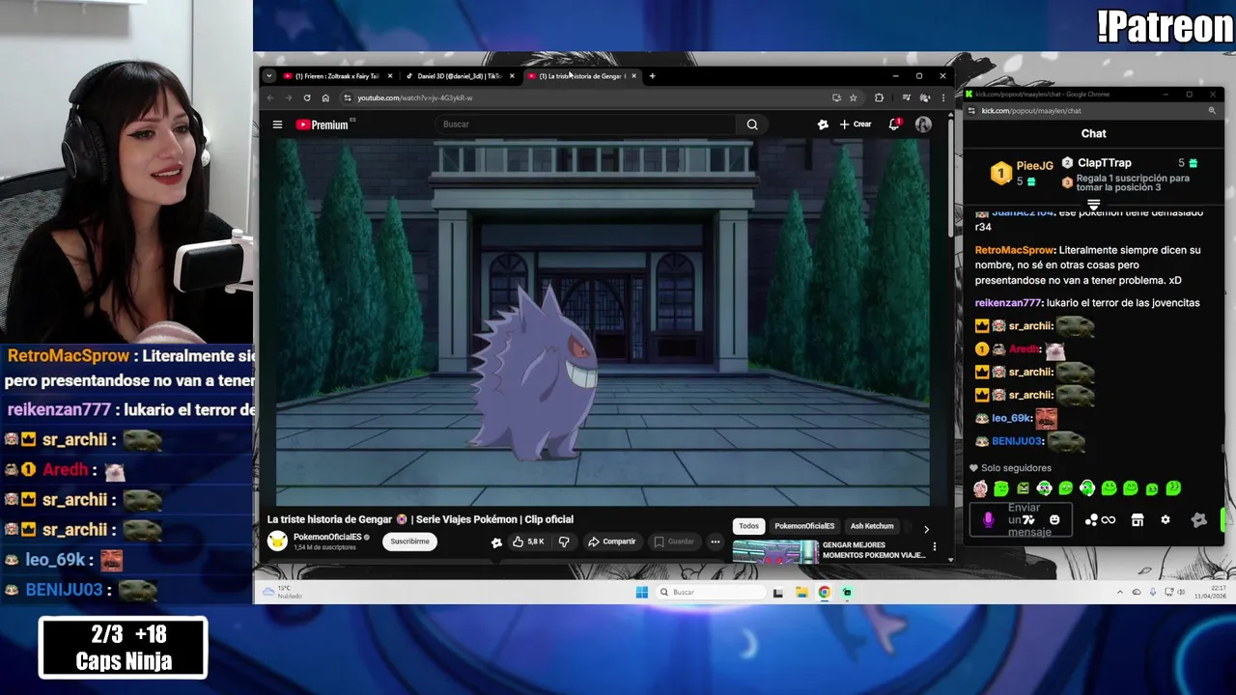Collapse the Kick chat leaderboard handle
1236x695 pixels.
[x=1093, y=205]
